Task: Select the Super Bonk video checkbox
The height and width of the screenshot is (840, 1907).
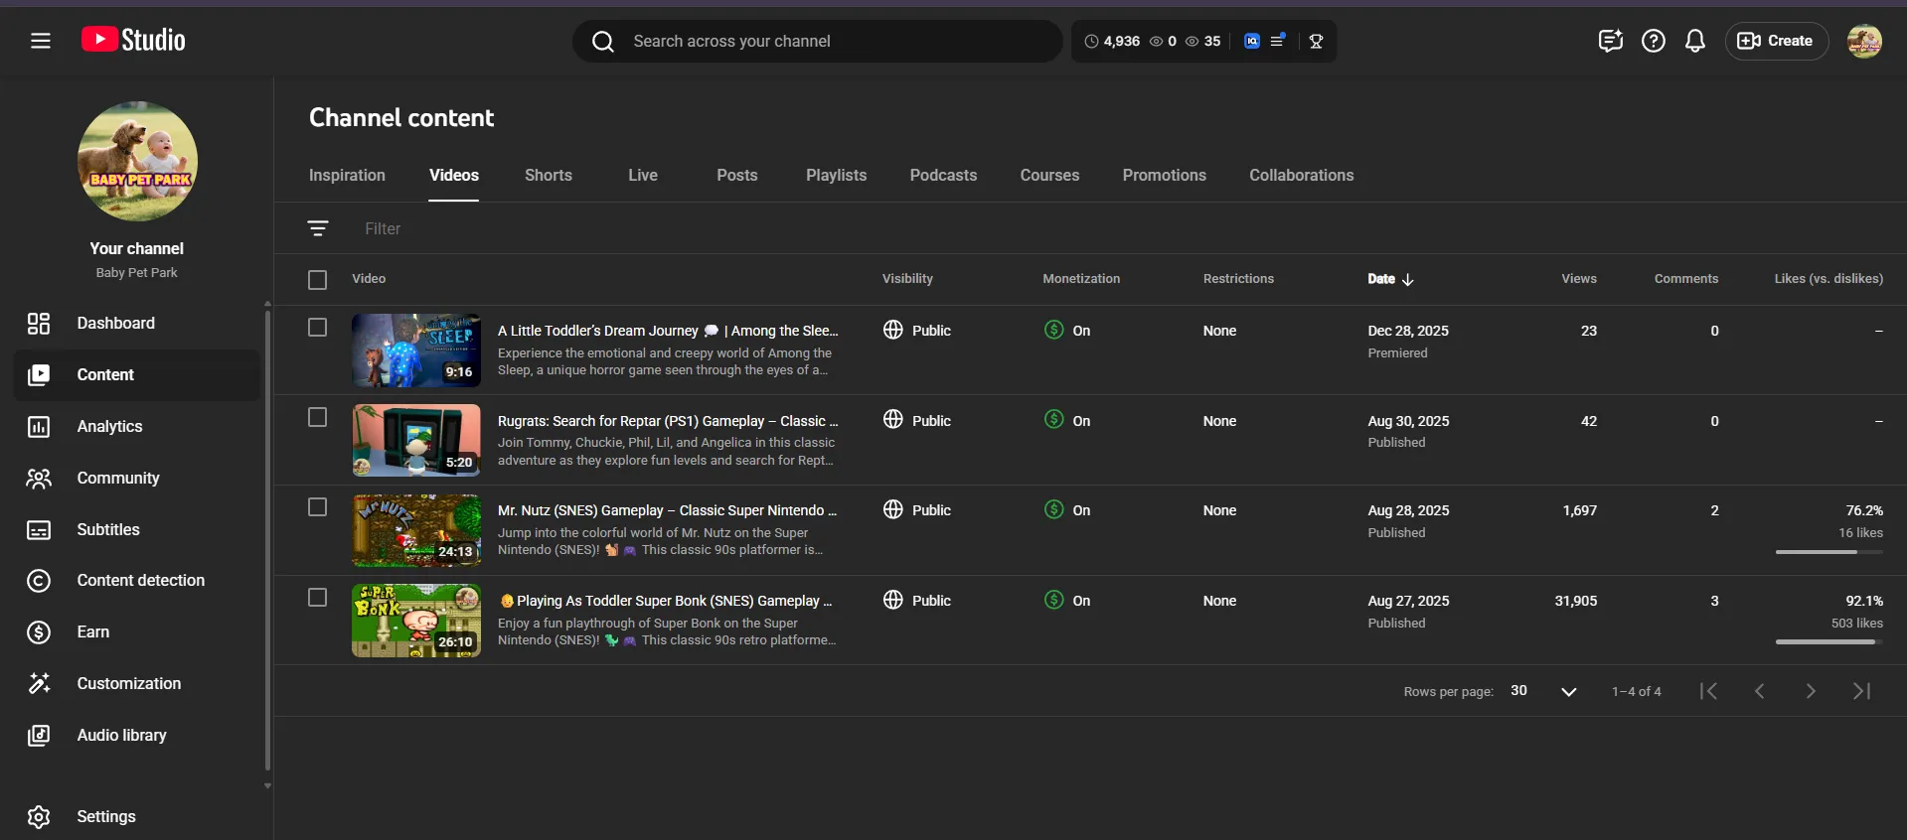Action: coord(317,598)
